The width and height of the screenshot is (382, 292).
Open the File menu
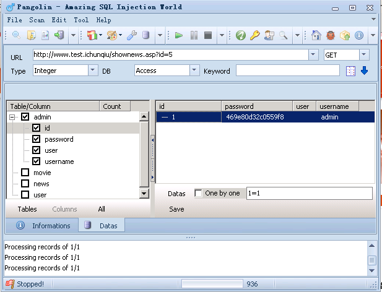pos(14,20)
